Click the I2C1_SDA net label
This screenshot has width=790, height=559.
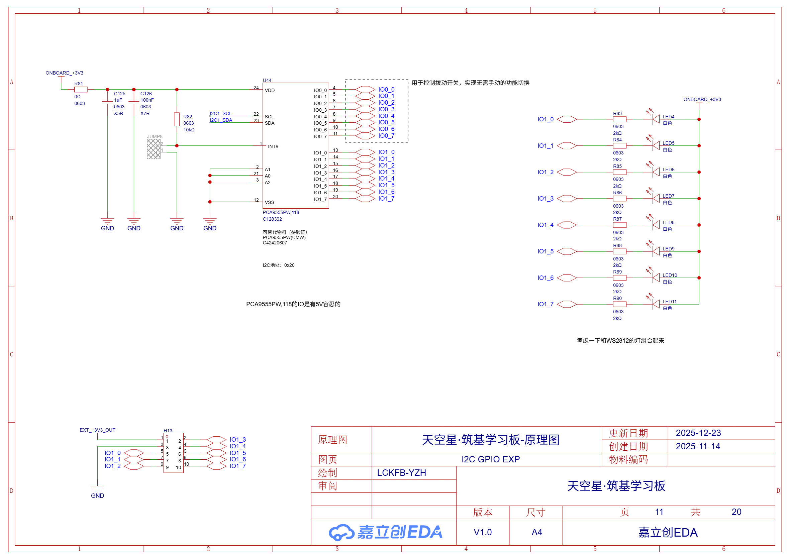point(221,120)
